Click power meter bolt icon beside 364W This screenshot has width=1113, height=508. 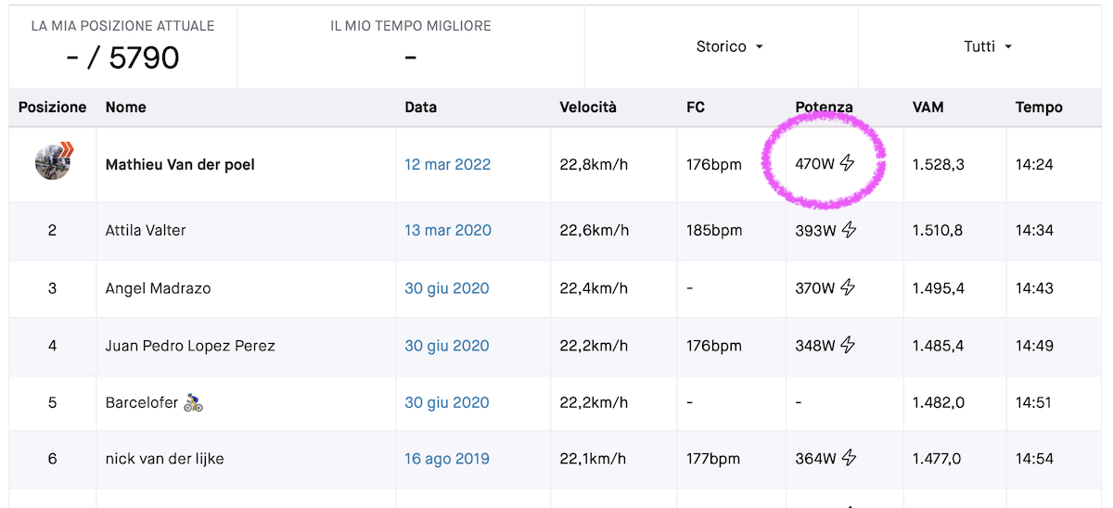(849, 458)
